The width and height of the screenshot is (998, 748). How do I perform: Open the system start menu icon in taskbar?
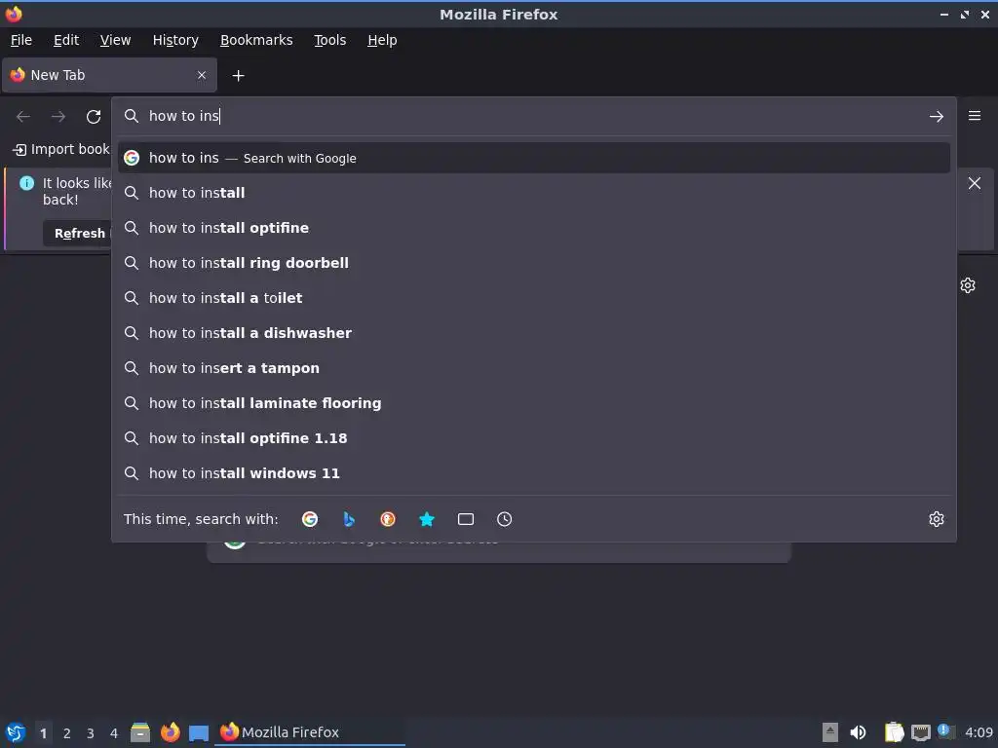pyautogui.click(x=16, y=732)
